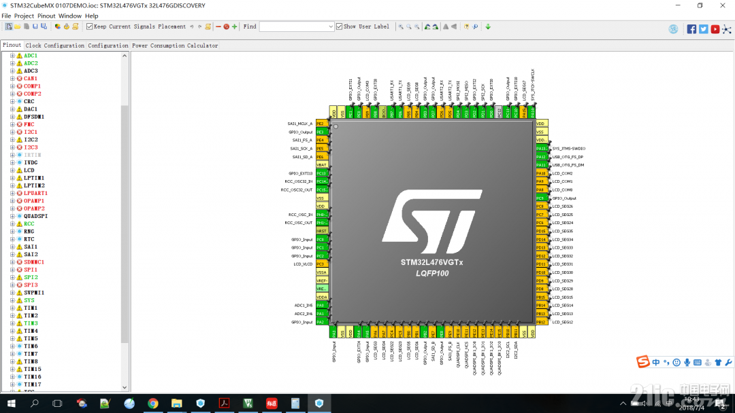The width and height of the screenshot is (735, 413).
Task: Click the red circular stop icon
Action: 227,26
